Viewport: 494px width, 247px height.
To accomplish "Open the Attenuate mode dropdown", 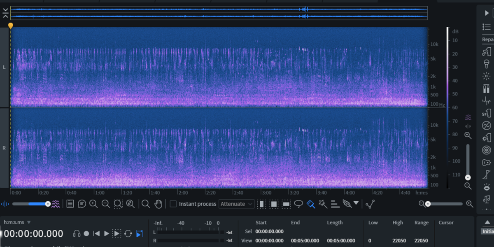I will point(236,204).
